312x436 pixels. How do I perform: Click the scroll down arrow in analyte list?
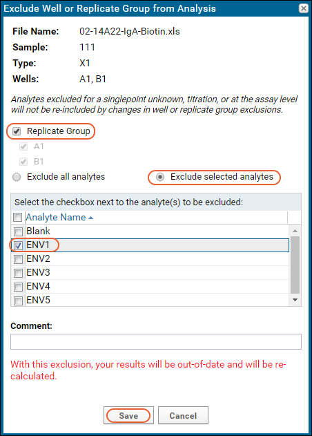click(295, 300)
